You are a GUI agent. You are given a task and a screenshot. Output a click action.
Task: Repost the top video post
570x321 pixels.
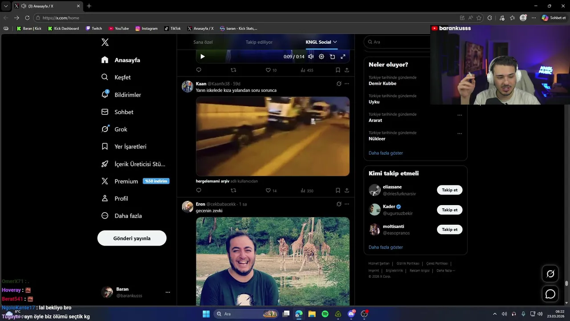[x=233, y=70]
